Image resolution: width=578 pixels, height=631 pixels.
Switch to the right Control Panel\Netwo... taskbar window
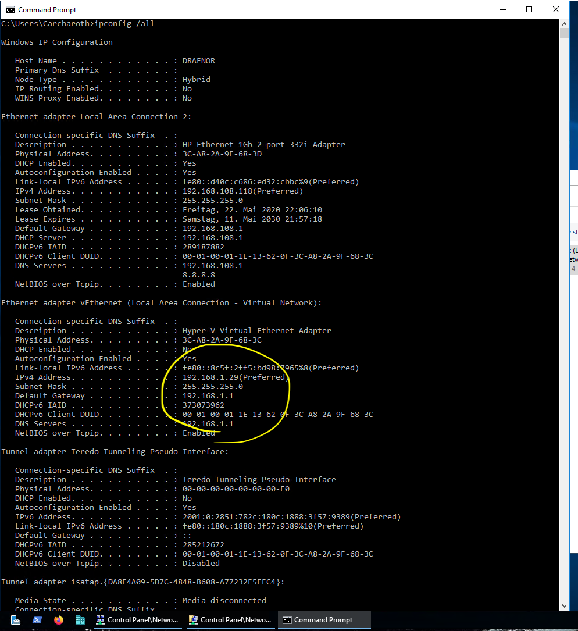point(230,620)
